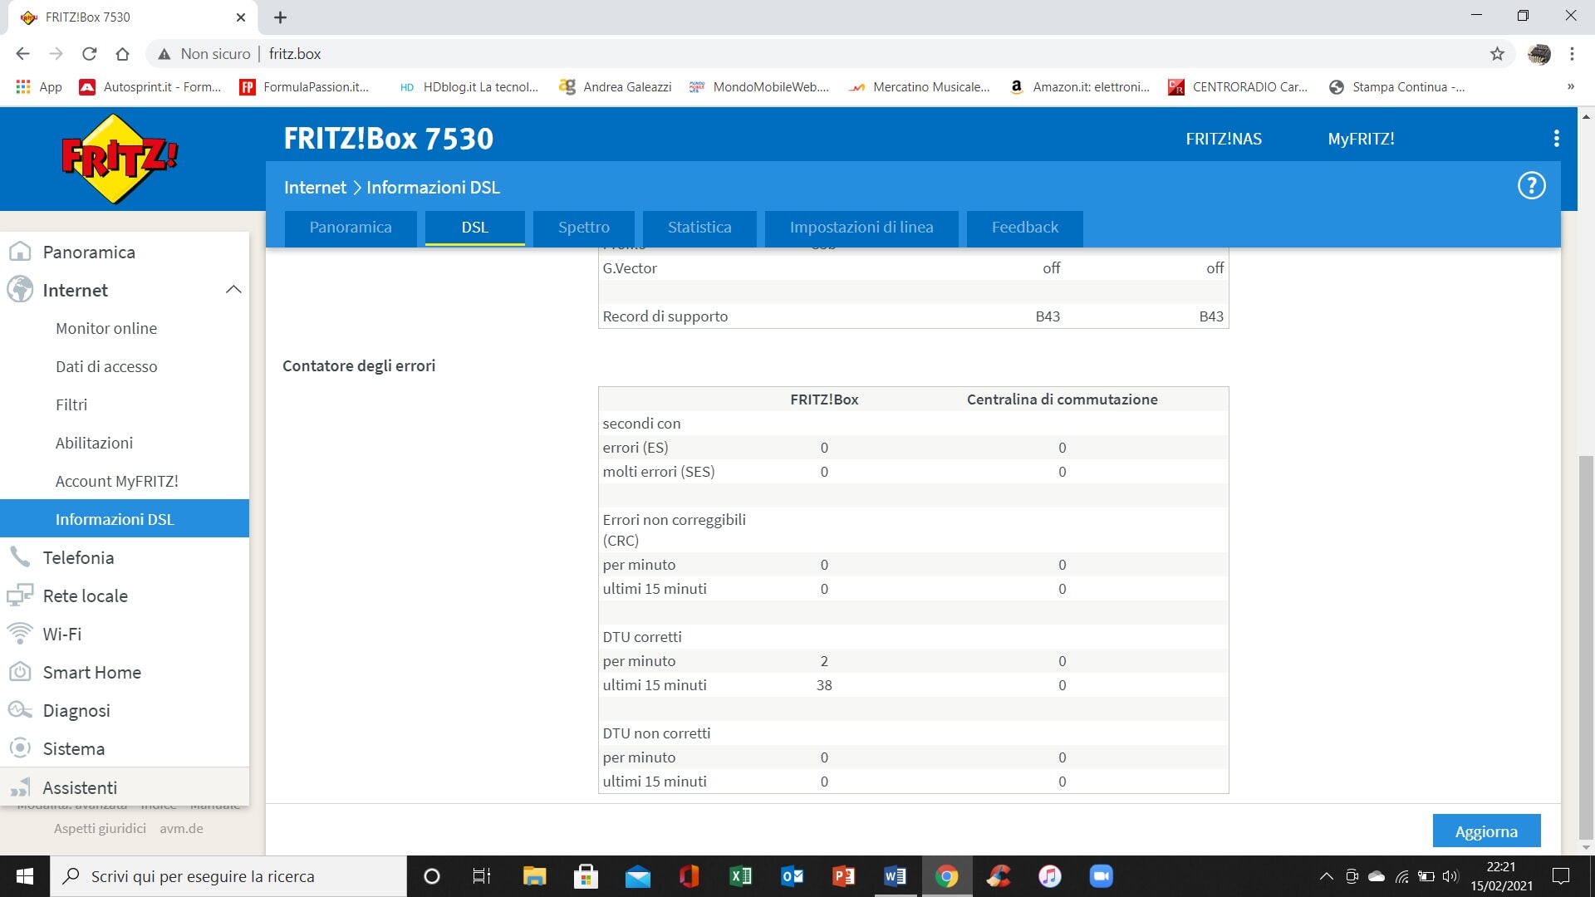The width and height of the screenshot is (1595, 897).
Task: Open the FRITZ!Box three-dot menu
Action: tap(1556, 139)
